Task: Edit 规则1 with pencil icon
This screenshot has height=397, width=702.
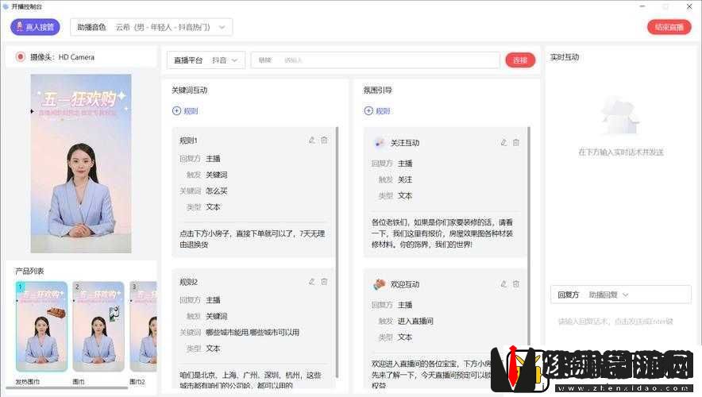Action: tap(312, 140)
